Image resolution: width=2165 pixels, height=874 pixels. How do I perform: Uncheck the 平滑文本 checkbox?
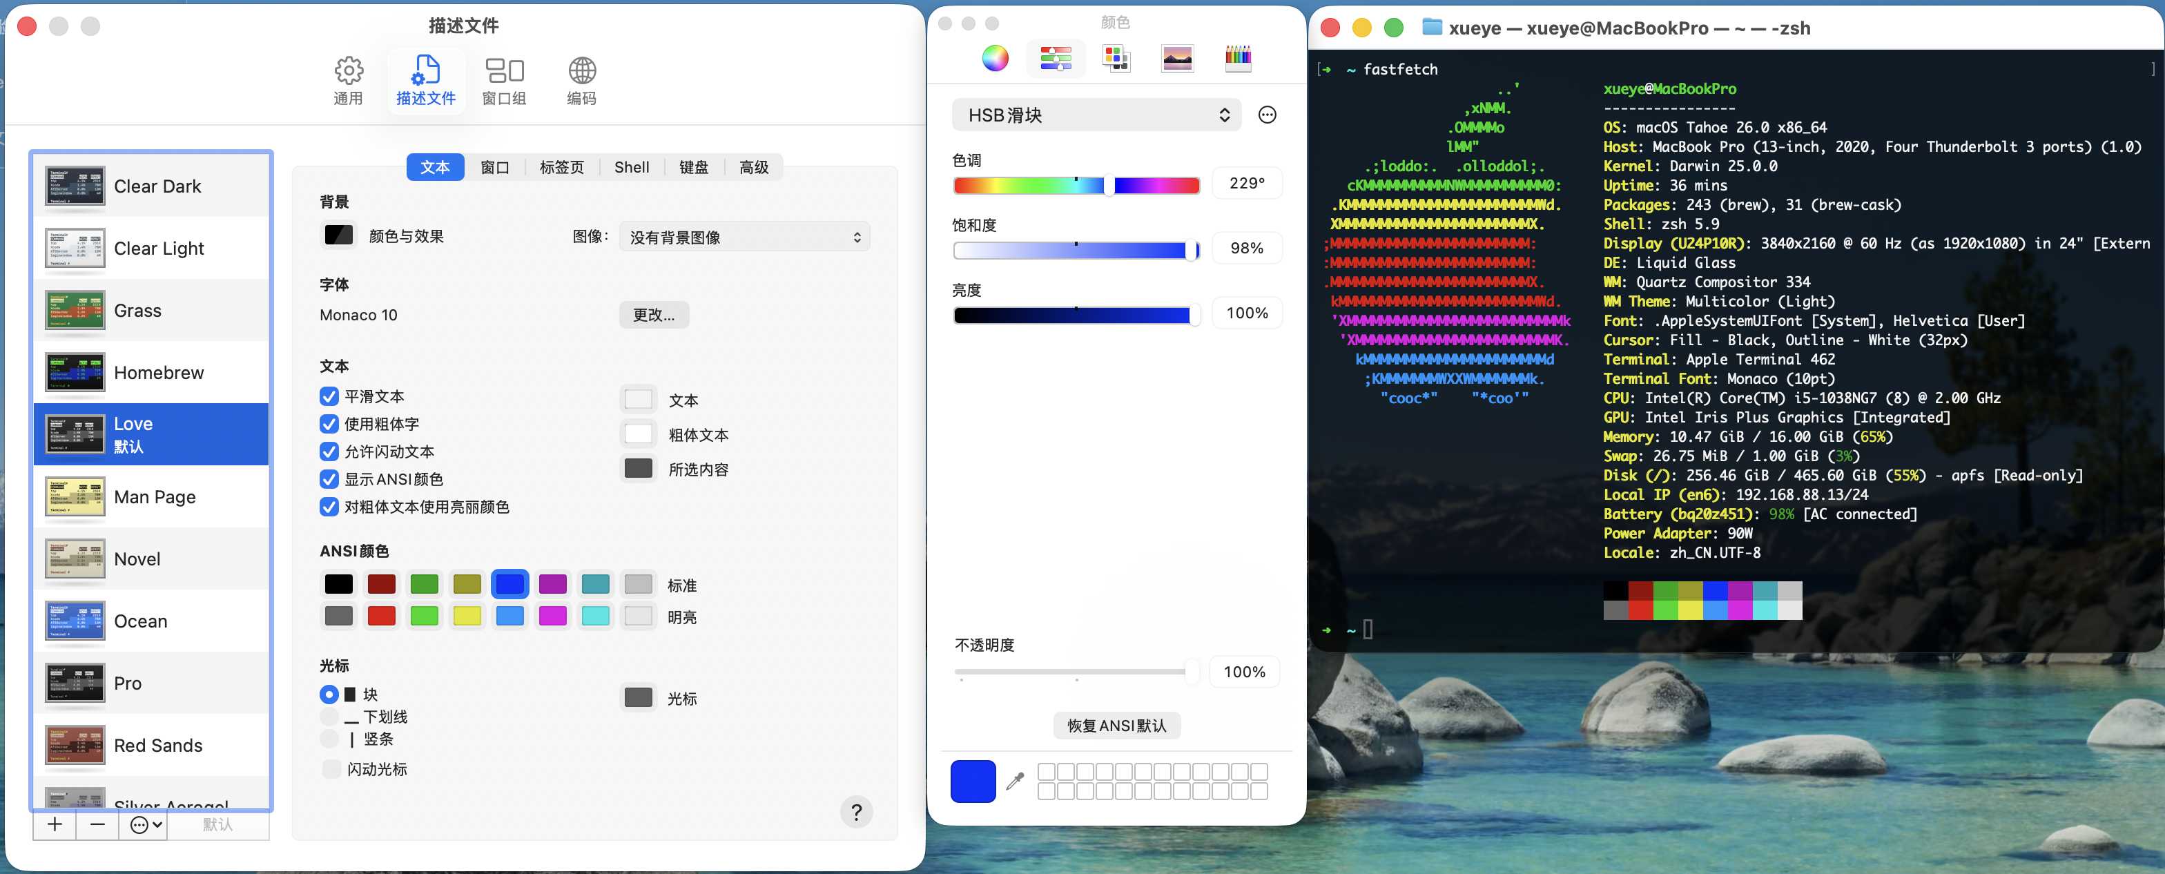click(329, 397)
